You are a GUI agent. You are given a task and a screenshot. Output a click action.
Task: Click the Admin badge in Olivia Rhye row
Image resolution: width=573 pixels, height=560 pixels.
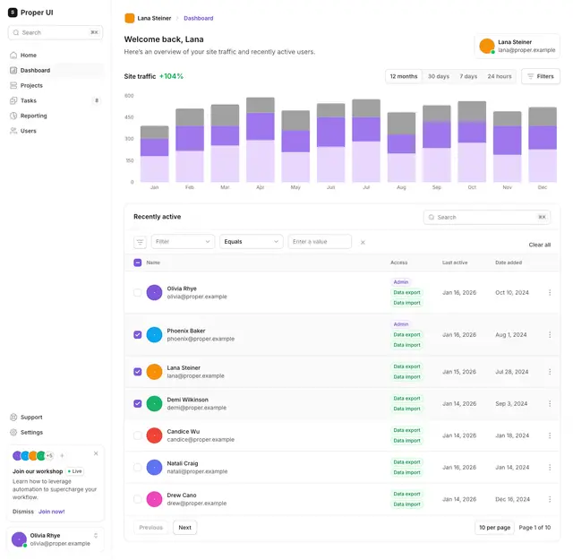point(401,282)
